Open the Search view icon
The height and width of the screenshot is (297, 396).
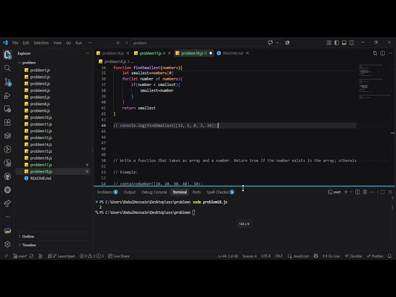coord(7,68)
